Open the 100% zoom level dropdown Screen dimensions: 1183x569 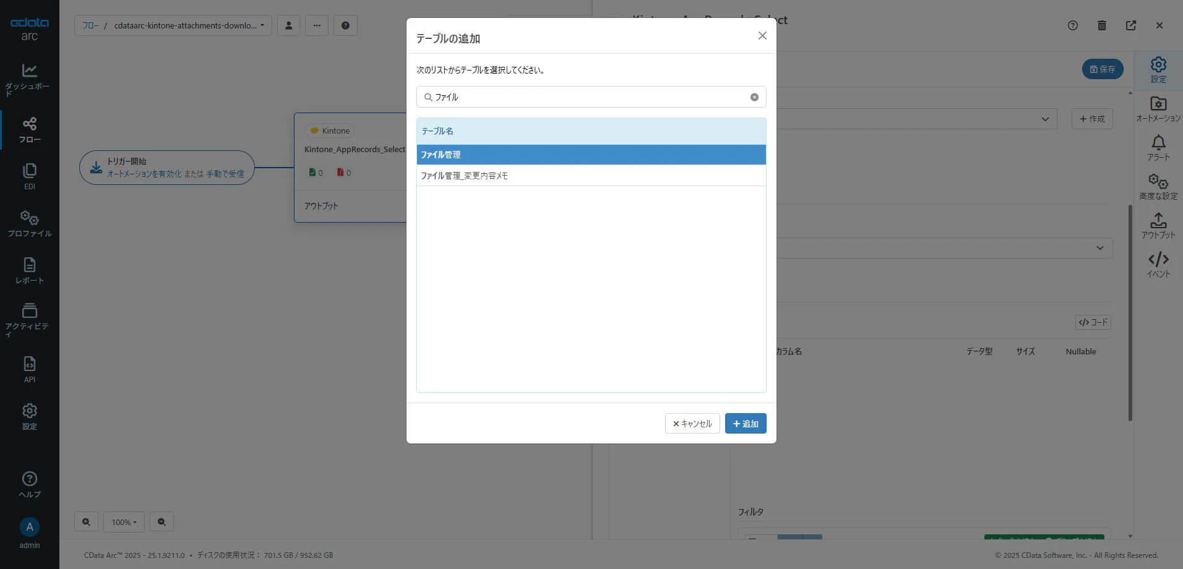tap(124, 522)
